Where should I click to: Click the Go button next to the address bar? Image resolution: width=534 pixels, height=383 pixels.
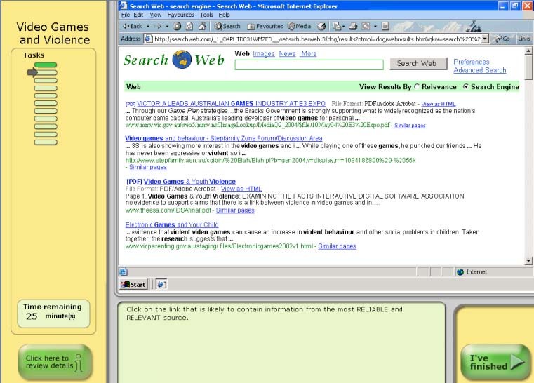coord(503,39)
